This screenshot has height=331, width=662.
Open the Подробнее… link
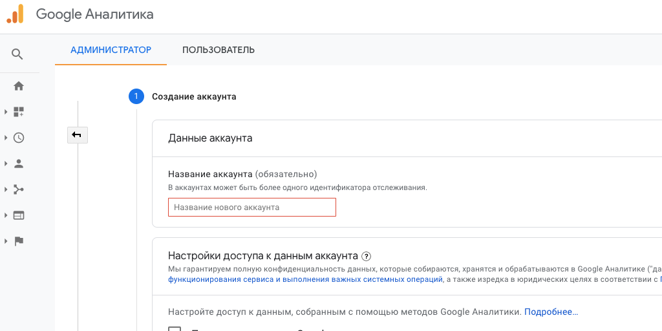pyautogui.click(x=551, y=312)
